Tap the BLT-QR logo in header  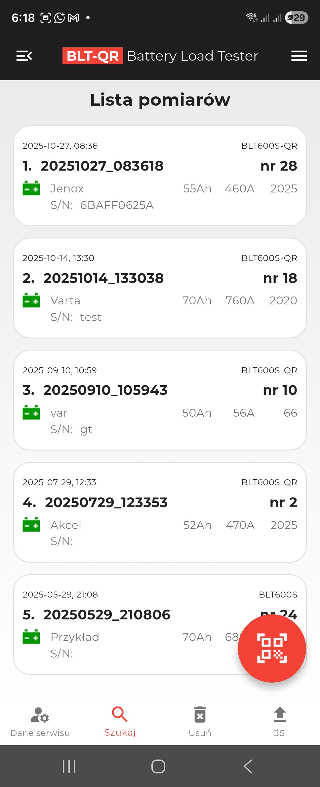(93, 56)
